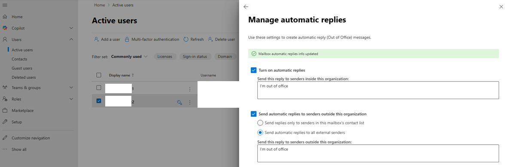Check the first user row checkbox
Screen dimensions: 505x167
[99, 88]
